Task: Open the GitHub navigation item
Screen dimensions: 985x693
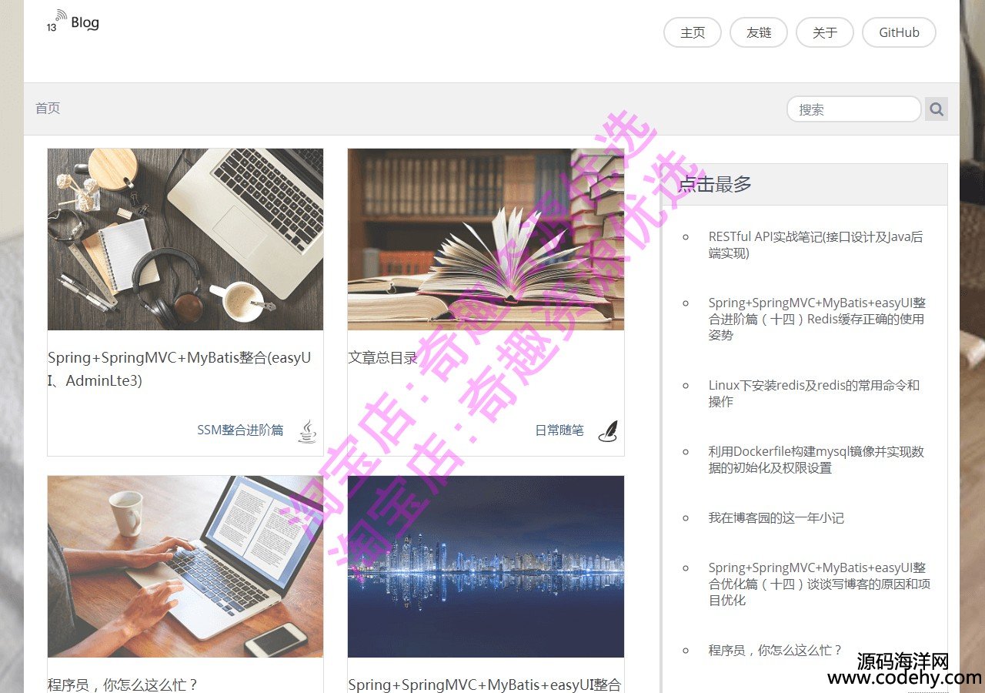Action: (x=899, y=32)
